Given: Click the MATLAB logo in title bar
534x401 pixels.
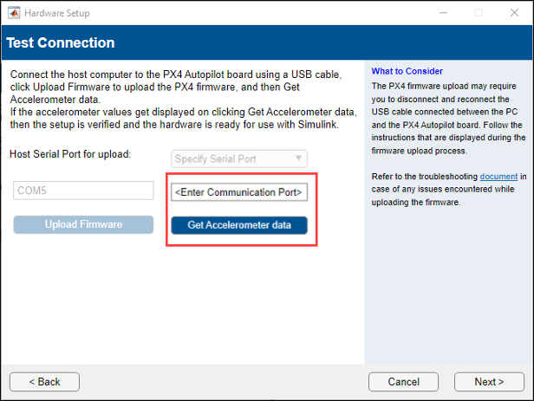Looking at the screenshot, I should click(x=15, y=13).
